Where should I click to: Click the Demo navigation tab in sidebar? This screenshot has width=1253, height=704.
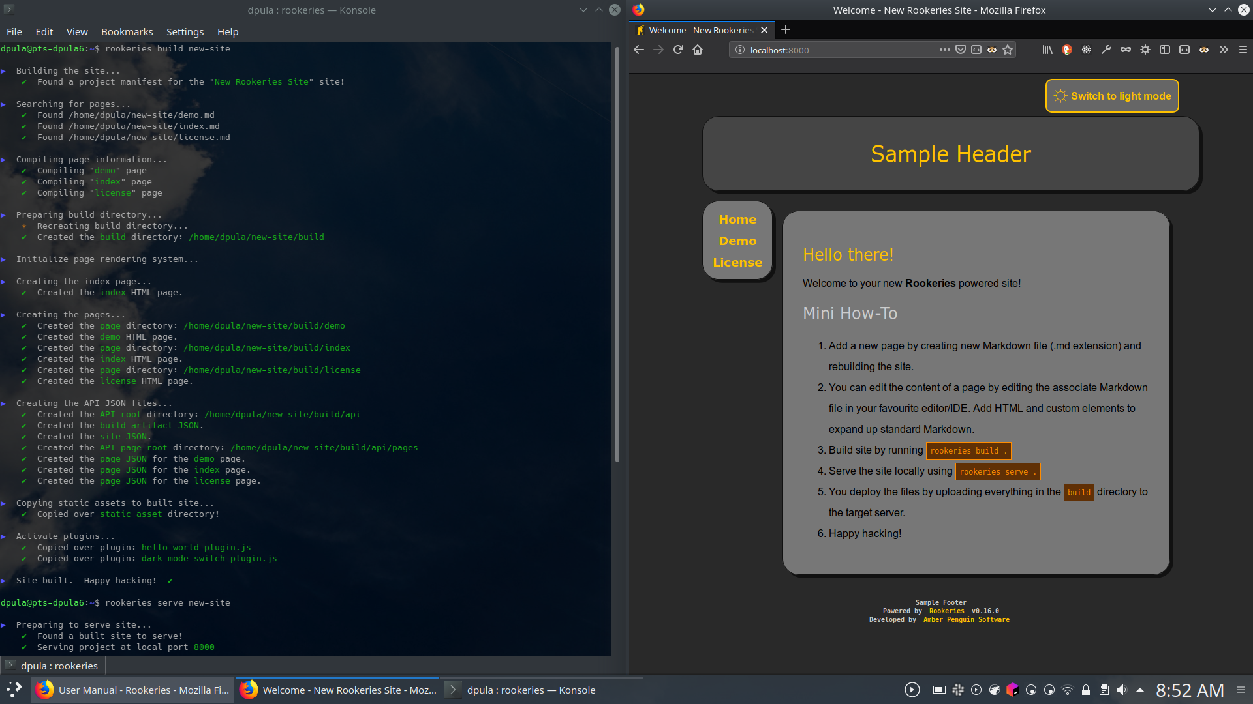tap(737, 241)
